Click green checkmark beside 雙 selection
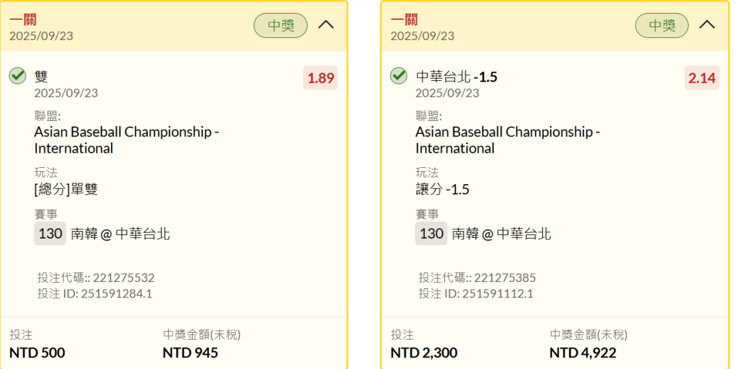The image size is (735, 369). (18, 76)
